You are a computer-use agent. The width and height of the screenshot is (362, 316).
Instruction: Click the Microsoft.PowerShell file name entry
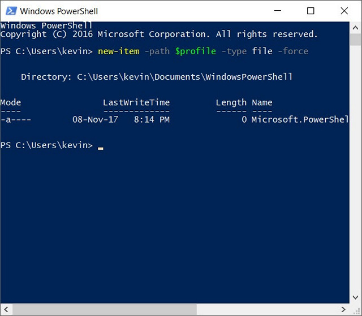(x=300, y=120)
